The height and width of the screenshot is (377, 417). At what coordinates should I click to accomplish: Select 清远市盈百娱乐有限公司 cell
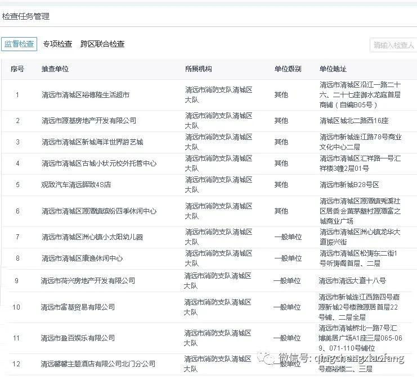pos(78,338)
